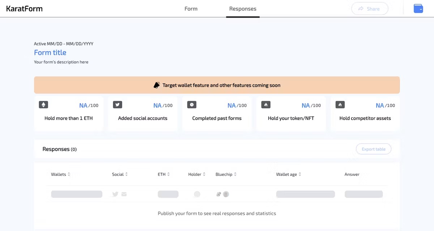Click the mail icon in placeholder row
Screen dimensions: 434x231
point(124,194)
